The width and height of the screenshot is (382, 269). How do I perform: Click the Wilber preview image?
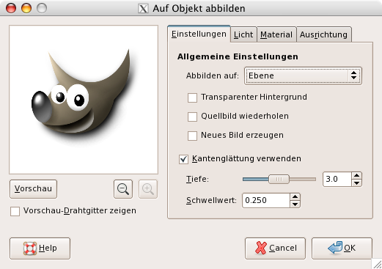[84, 100]
